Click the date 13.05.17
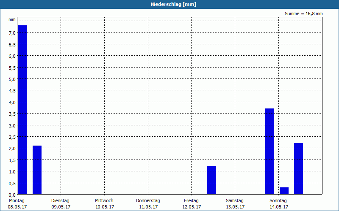The width and height of the screenshot is (339, 211). point(236,207)
